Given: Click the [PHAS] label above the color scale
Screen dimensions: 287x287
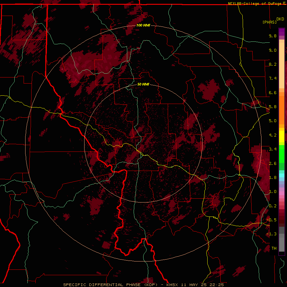Looking at the screenshot, I should tap(269, 22).
